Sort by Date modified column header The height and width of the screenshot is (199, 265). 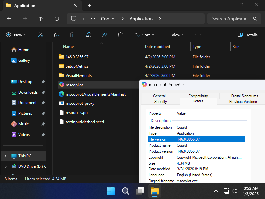[x=157, y=47]
